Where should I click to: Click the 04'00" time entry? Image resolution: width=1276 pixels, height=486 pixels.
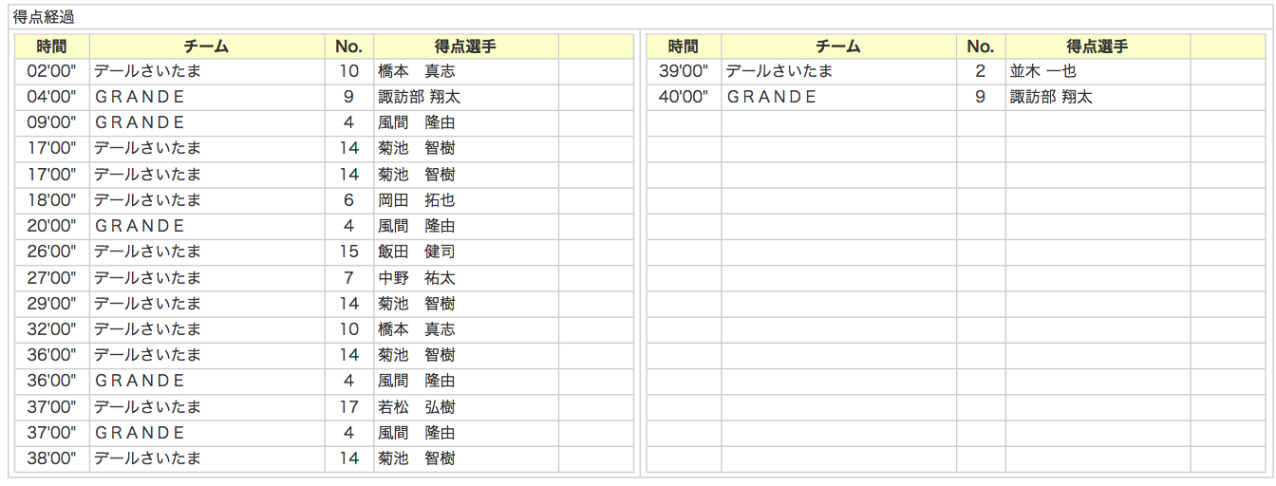51,97
